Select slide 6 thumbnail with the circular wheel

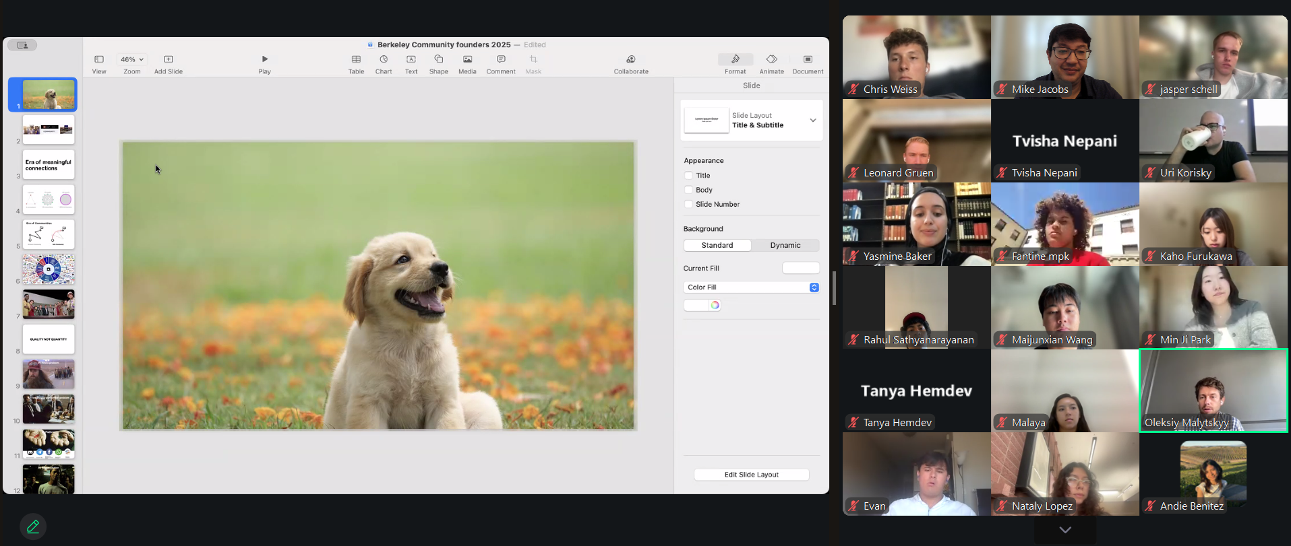point(49,269)
